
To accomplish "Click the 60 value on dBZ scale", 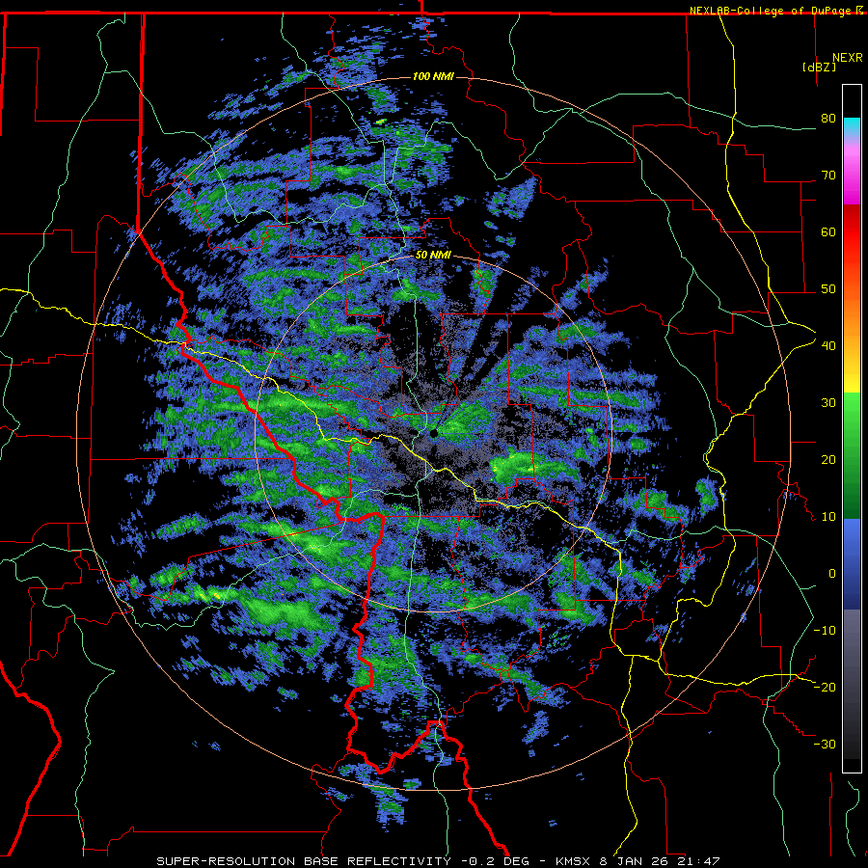I will pos(828,231).
